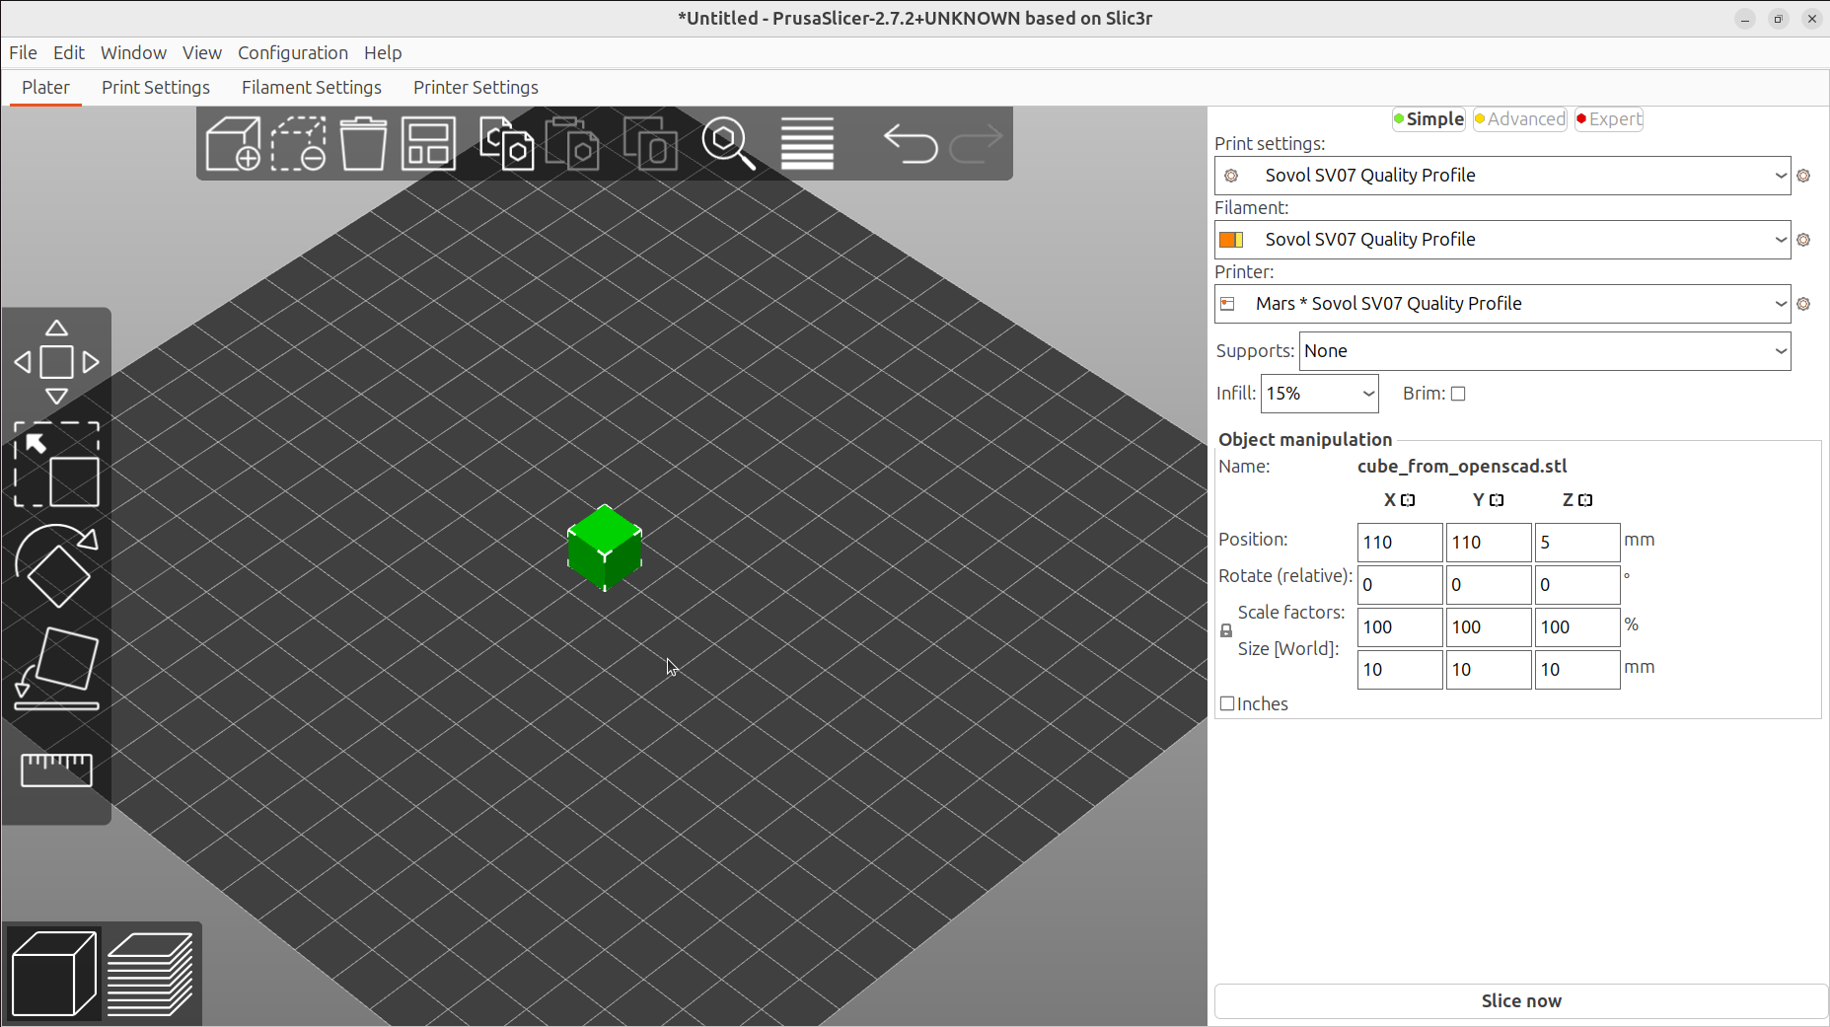The width and height of the screenshot is (1830, 1027).
Task: Open the Configuration menu
Action: pos(293,53)
